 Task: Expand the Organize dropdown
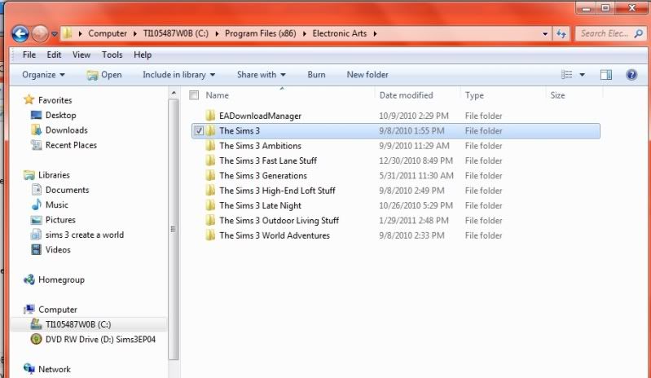pos(44,75)
